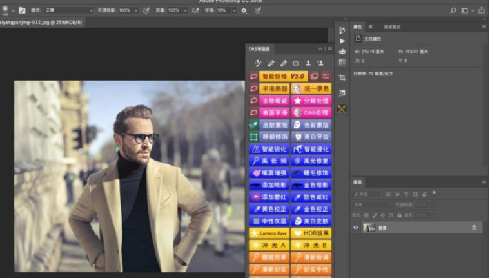
Task: Toggle pressure for opacity icon
Action: tap(146, 11)
